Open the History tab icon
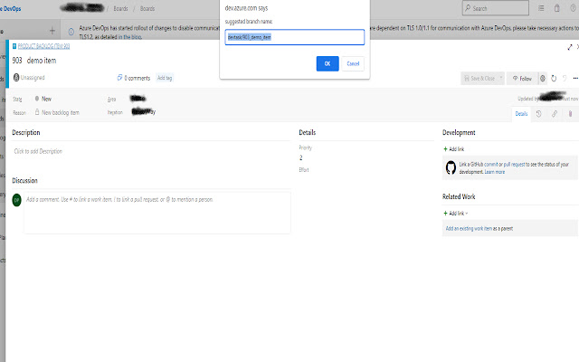The height and width of the screenshot is (362, 579). [x=539, y=114]
